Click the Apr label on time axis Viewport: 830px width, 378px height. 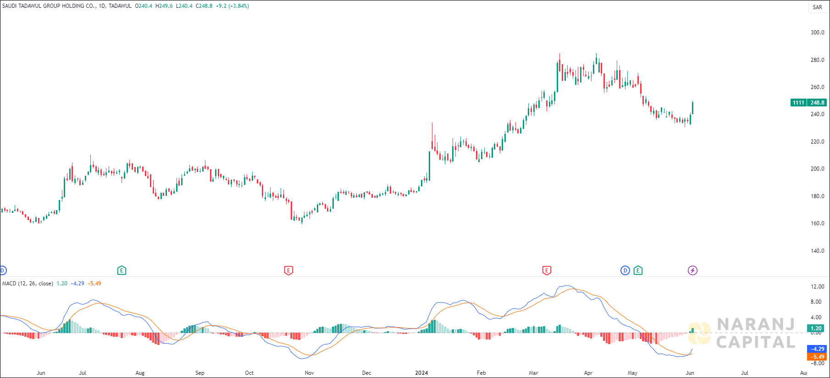[x=588, y=373]
